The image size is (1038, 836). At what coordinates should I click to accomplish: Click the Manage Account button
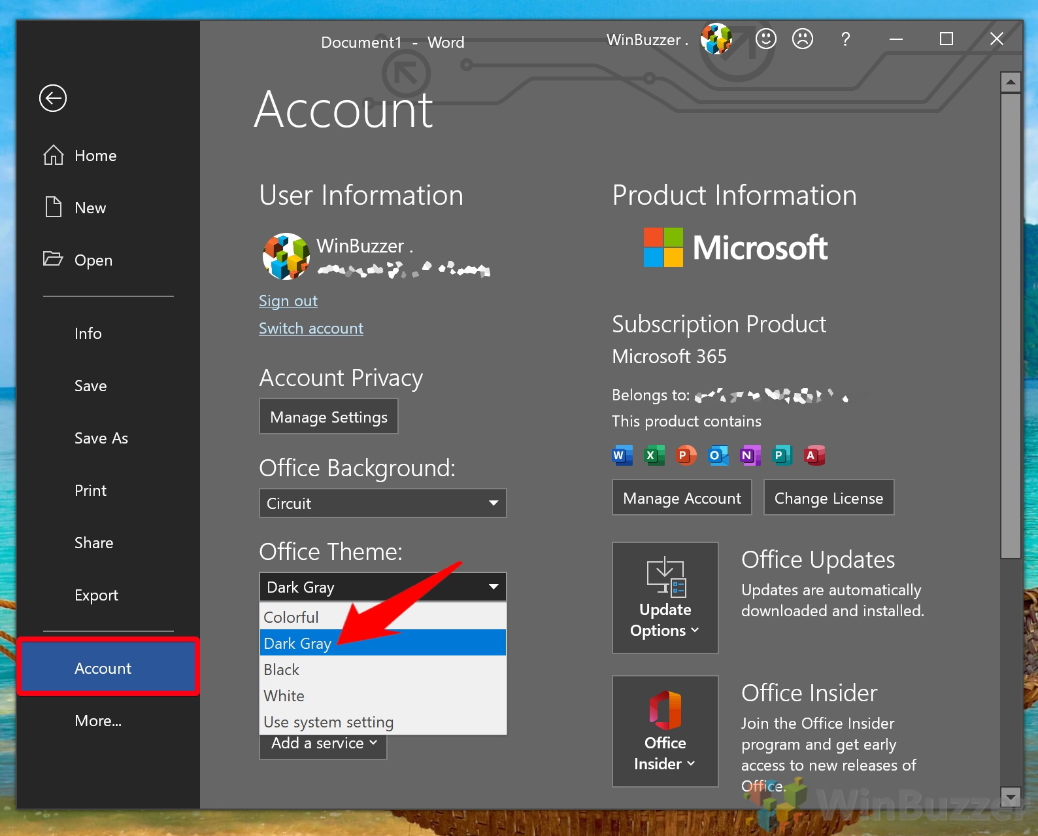pos(682,498)
